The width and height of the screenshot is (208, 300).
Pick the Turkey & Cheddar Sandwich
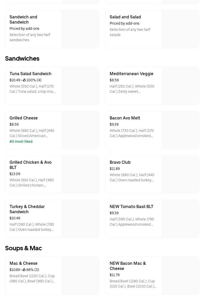click(27, 209)
